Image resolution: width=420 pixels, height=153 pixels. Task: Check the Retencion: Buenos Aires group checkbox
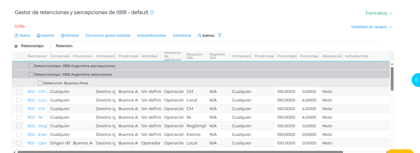pos(40,83)
